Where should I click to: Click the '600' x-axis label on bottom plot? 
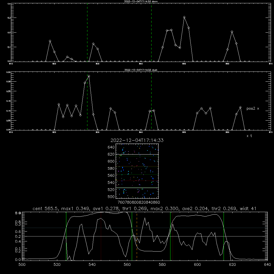[197, 265]
